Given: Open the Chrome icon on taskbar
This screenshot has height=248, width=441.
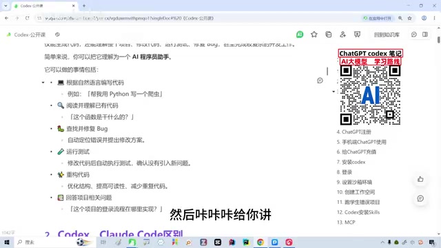Looking at the screenshot, I should click(x=260, y=242).
